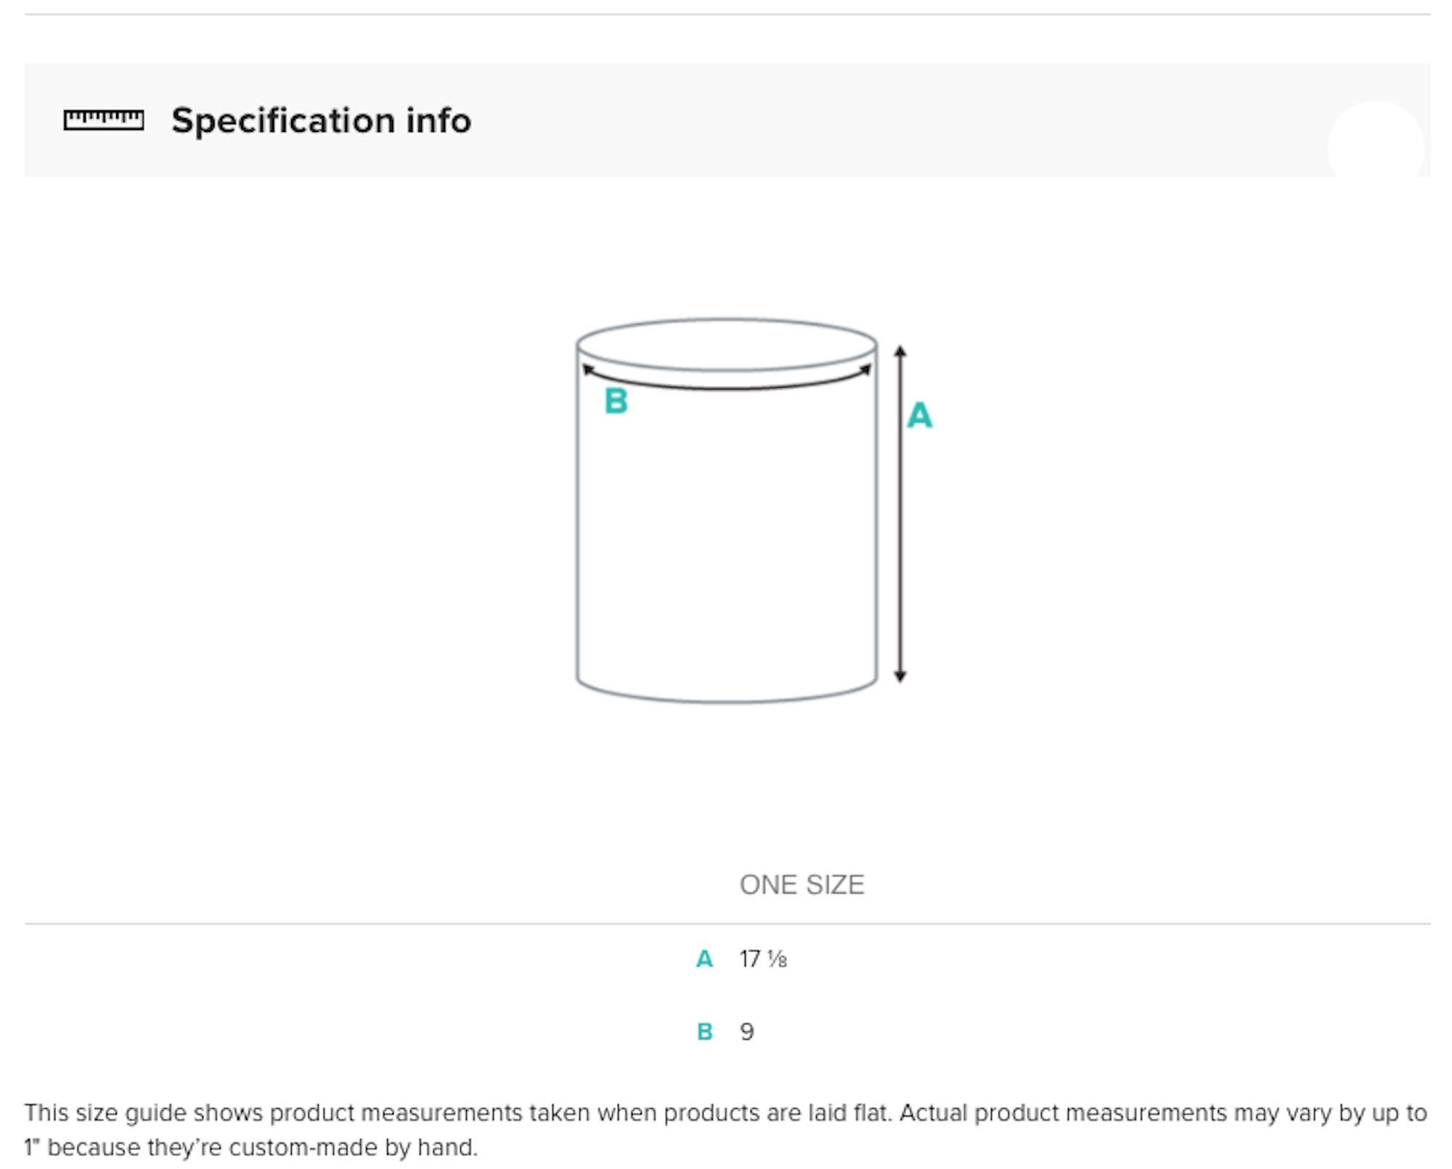Click the teal A label beside the cylinder

(x=919, y=416)
